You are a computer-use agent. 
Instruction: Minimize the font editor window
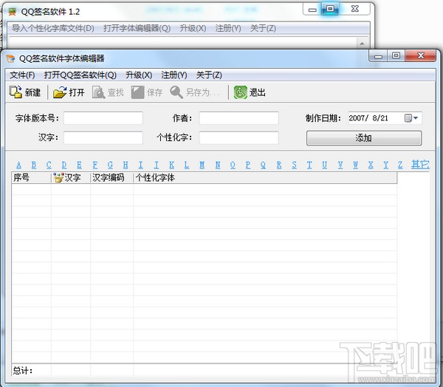(x=378, y=56)
